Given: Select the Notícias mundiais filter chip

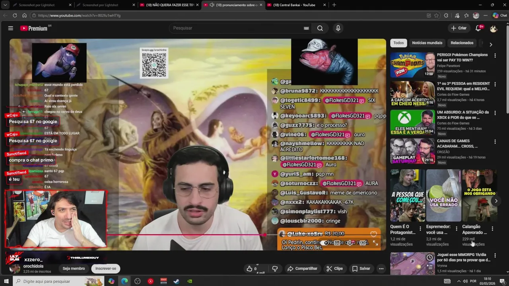Looking at the screenshot, I should 427,43.
